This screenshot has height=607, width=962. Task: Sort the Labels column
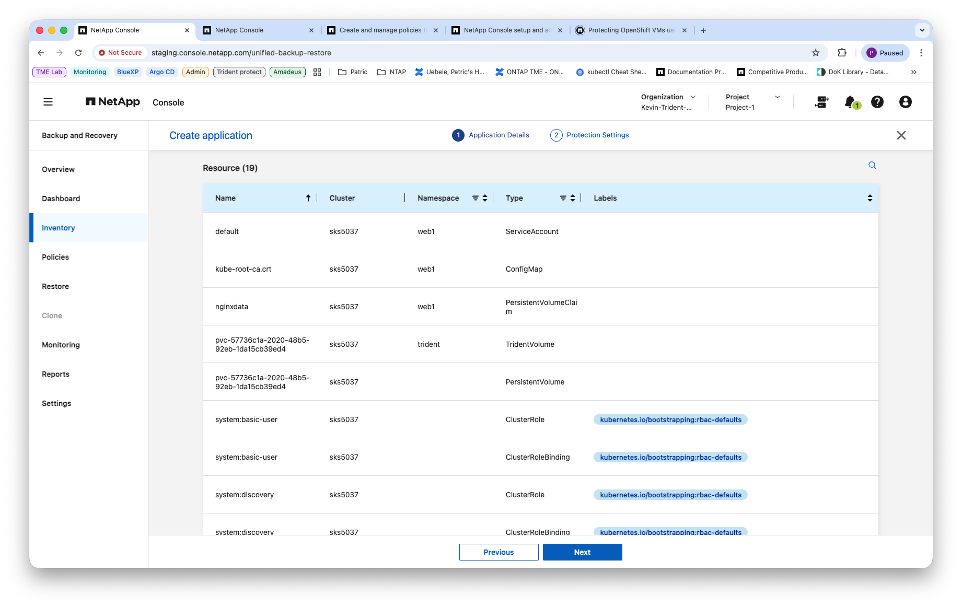point(870,198)
